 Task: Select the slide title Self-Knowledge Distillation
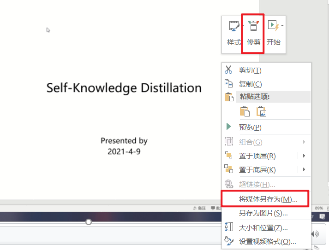tap(124, 88)
